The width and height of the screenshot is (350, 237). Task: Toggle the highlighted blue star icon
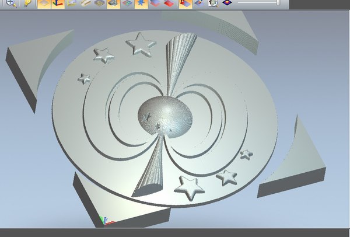[x=142, y=4]
